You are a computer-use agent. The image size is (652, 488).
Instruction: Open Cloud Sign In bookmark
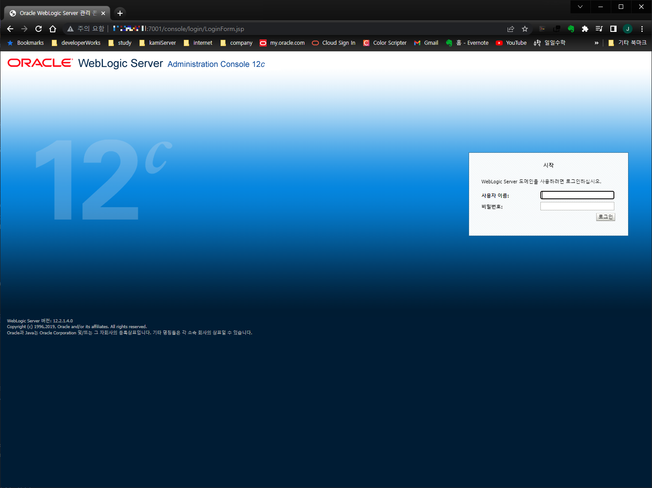(334, 43)
